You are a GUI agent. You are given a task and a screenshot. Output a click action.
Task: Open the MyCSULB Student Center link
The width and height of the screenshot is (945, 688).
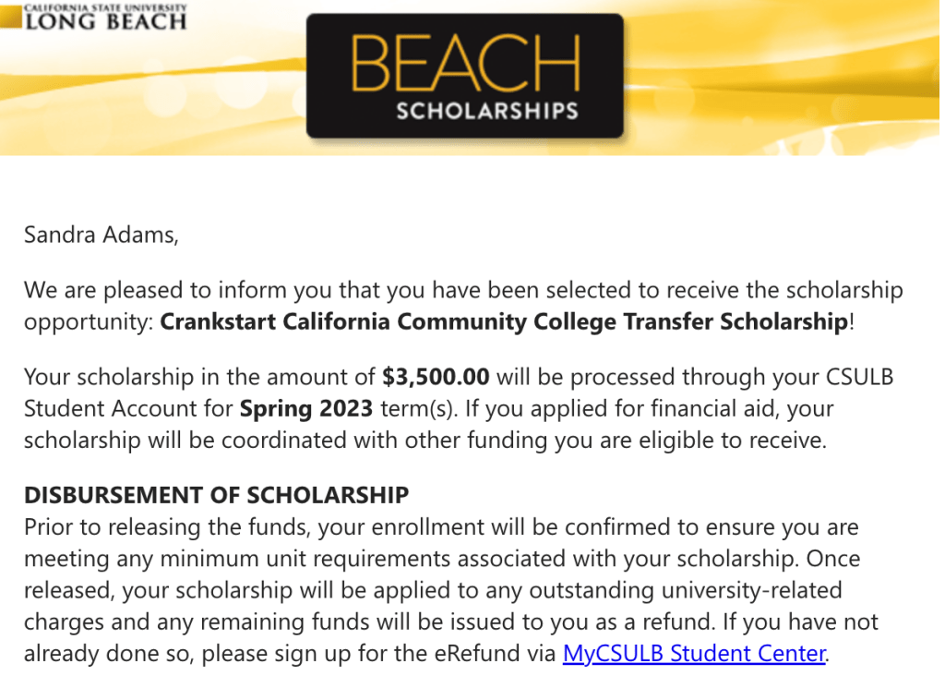[694, 654]
